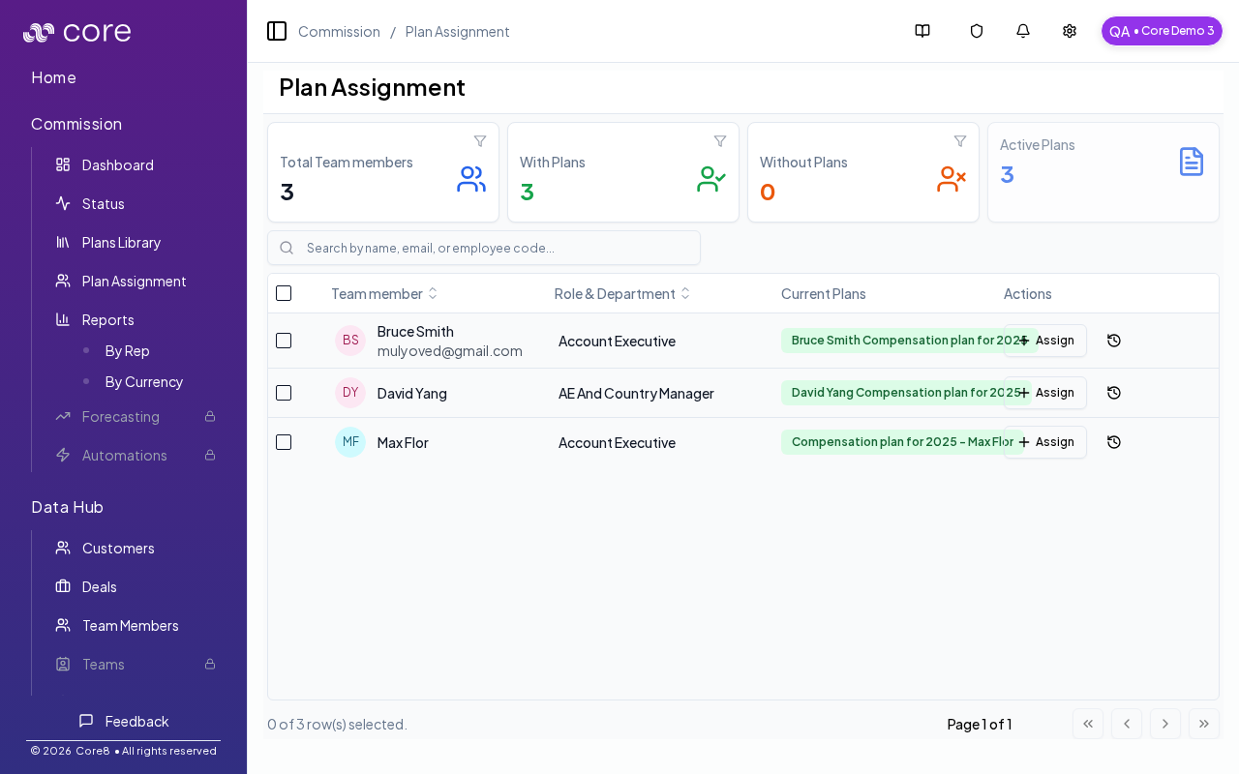
Task: Expand the By Rep reports subsection
Action: tap(127, 351)
